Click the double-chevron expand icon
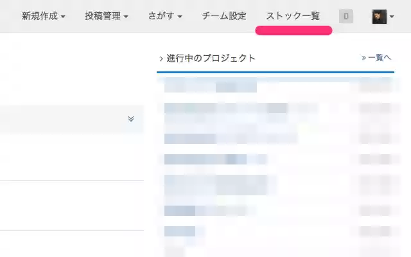Viewport: 411px width, 257px height. [x=131, y=119]
